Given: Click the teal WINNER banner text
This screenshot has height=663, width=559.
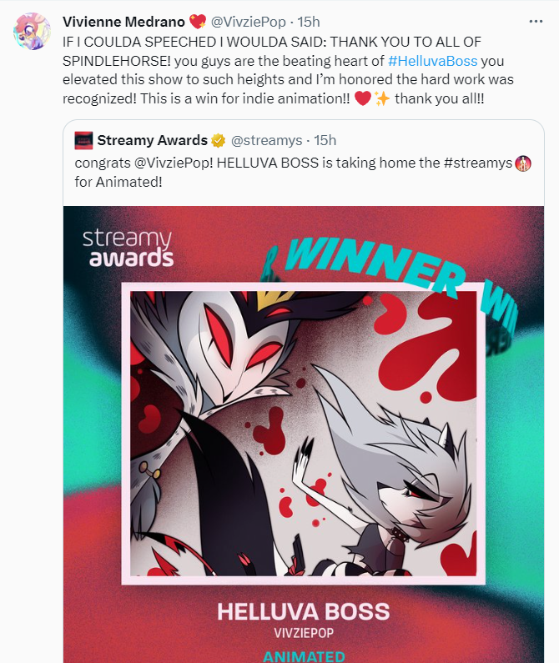Looking at the screenshot, I should coord(375,265).
